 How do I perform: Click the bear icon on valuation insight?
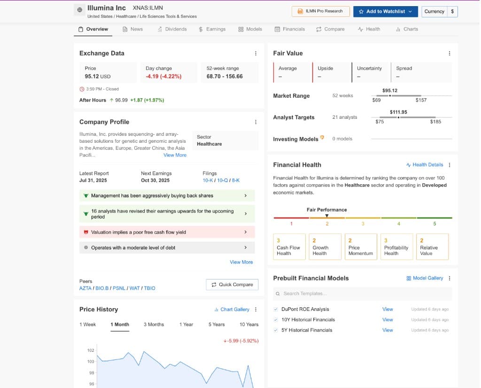coord(86,232)
